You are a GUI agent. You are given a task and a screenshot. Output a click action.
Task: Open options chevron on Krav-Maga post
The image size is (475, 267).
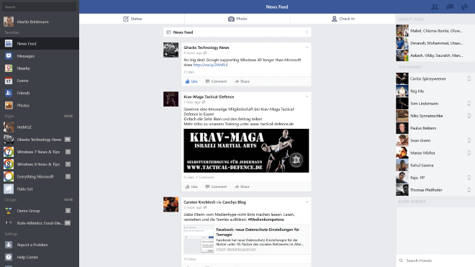pos(307,96)
